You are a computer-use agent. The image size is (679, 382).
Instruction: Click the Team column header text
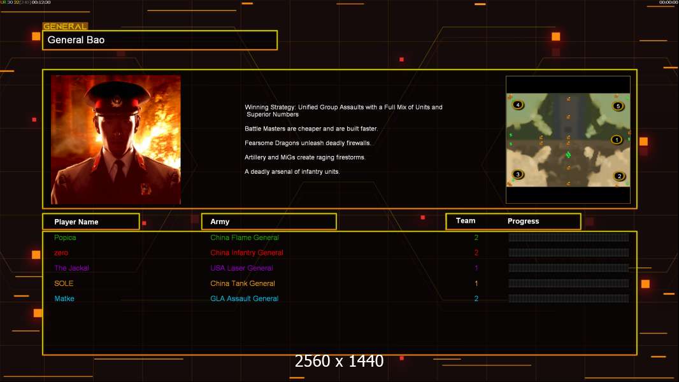pyautogui.click(x=466, y=221)
